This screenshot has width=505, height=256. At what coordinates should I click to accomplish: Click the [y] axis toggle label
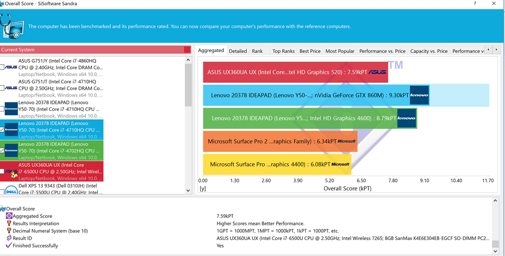[203, 188]
